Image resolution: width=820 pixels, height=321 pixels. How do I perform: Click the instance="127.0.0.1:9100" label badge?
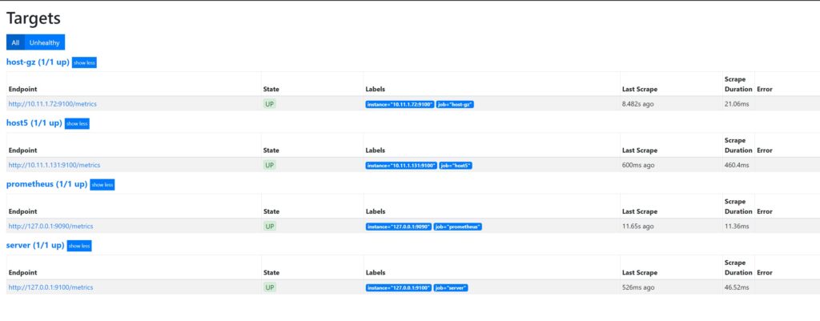399,287
